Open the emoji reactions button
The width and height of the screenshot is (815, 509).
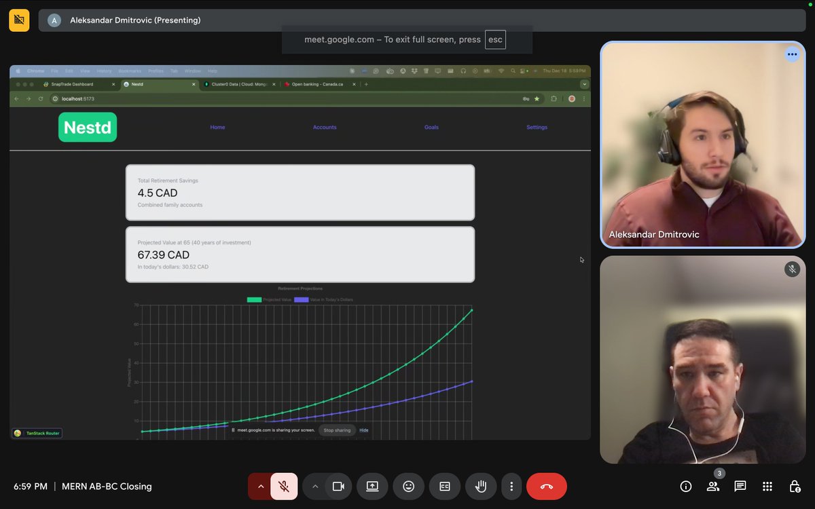coord(408,486)
